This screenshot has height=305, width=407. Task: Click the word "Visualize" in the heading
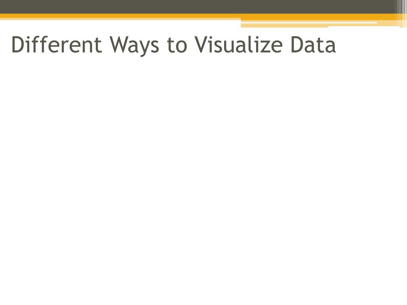(x=238, y=44)
